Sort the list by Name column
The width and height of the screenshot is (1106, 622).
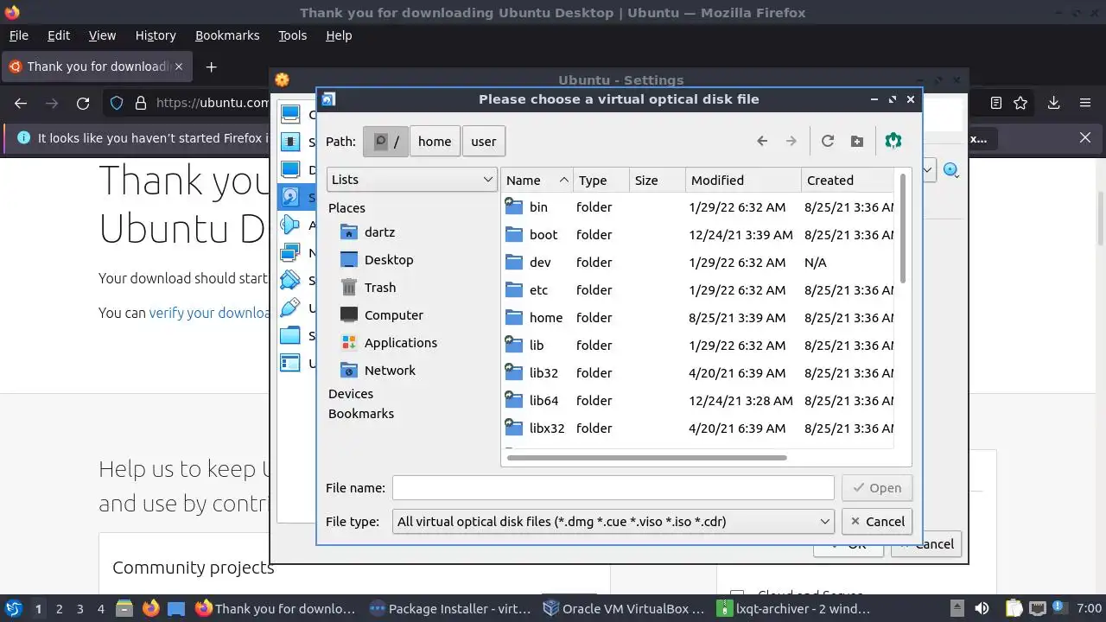click(537, 181)
